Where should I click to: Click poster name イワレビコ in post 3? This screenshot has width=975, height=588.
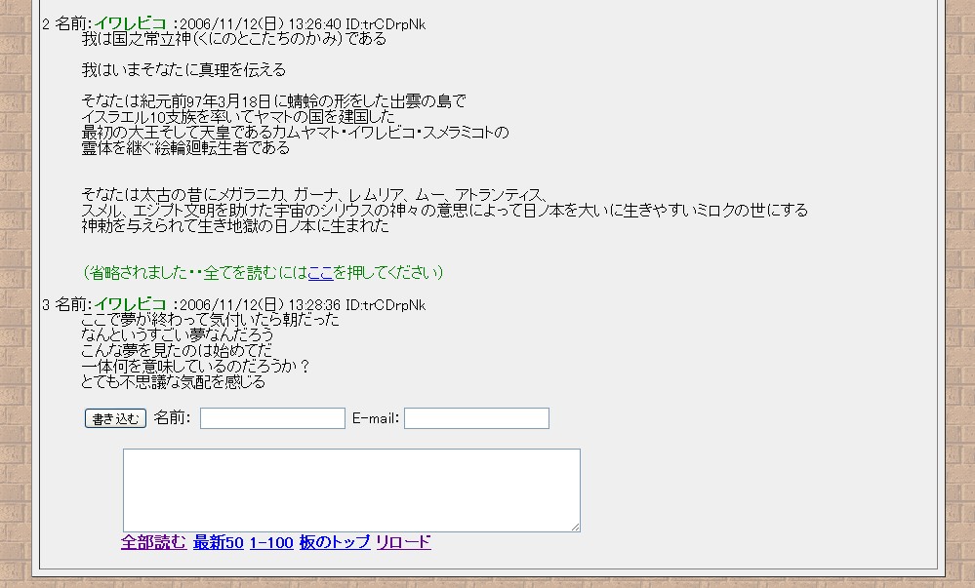tap(130, 305)
